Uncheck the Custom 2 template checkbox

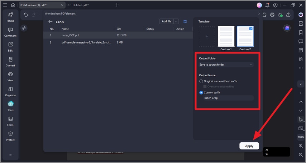click(251, 29)
